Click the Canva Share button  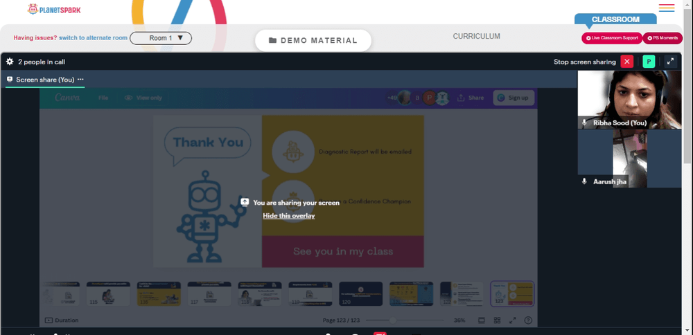(x=471, y=98)
